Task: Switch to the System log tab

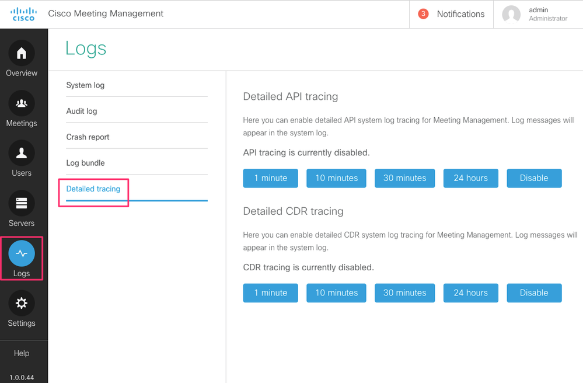Action: click(x=137, y=85)
